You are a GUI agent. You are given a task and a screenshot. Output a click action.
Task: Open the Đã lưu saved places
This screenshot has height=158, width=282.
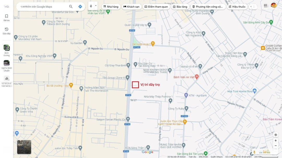(7, 18)
